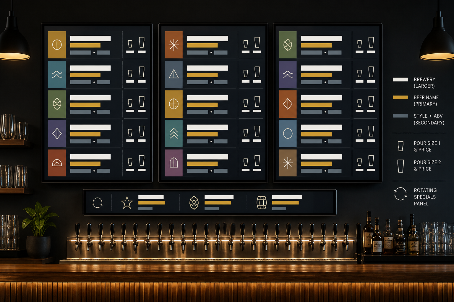454x302 pixels.
Task: Click the small glass icon beside Pour Size 1
Action: (x=401, y=146)
